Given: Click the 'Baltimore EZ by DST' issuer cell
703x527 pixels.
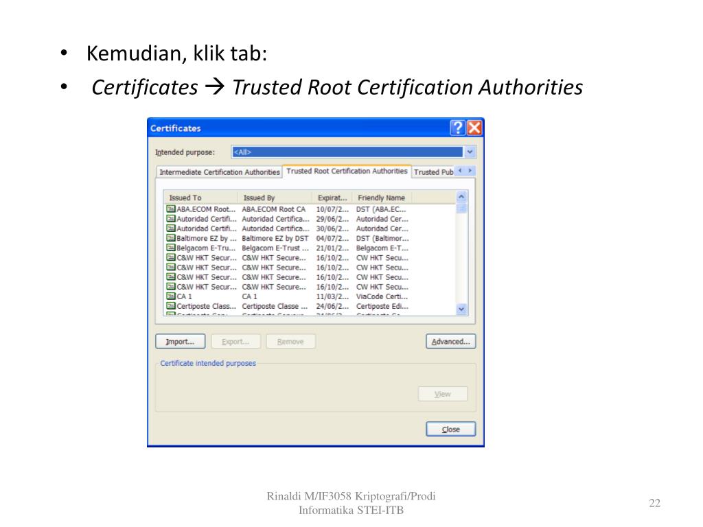Looking at the screenshot, I should point(275,238).
